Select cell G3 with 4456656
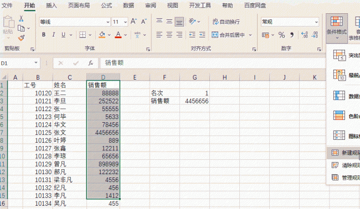This screenshot has width=360, height=209. [x=194, y=101]
